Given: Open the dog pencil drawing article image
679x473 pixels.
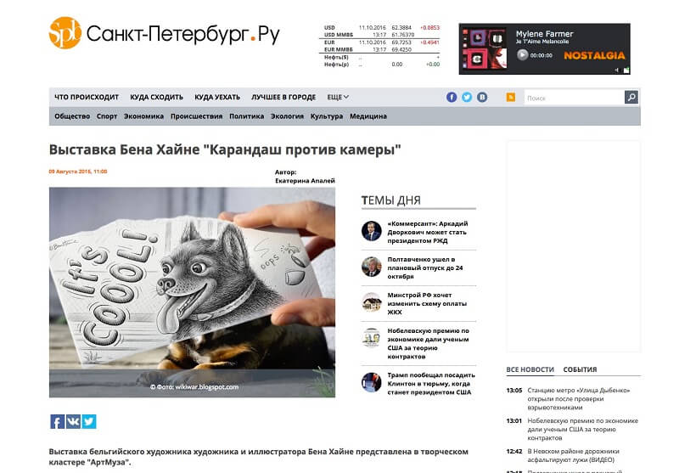Looking at the screenshot, I should [192, 292].
